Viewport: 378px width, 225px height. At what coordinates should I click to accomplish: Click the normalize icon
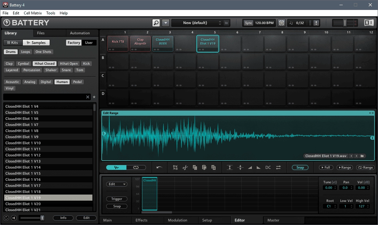(230, 167)
